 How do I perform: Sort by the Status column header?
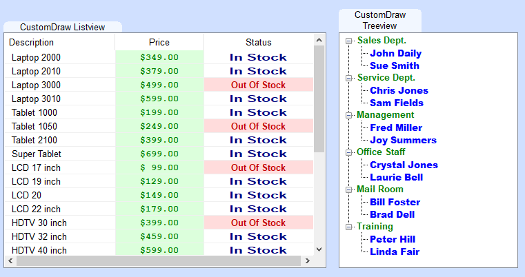pos(259,42)
